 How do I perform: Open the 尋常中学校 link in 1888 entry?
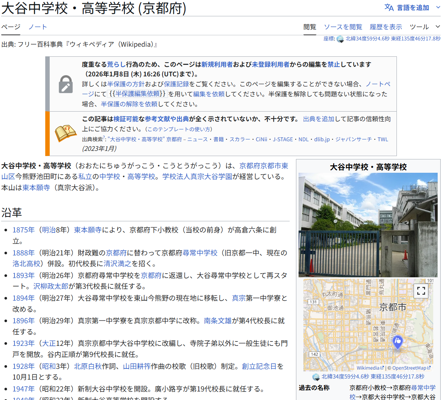200,253
